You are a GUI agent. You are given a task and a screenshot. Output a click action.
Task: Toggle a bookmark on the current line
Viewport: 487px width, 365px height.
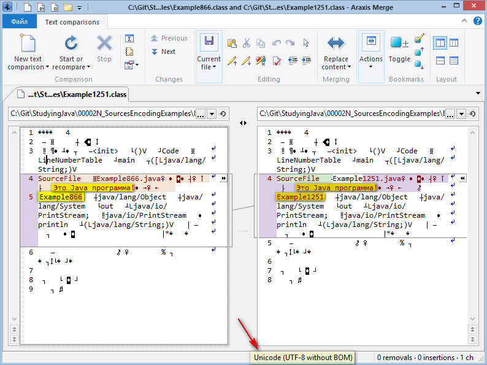coord(399,49)
